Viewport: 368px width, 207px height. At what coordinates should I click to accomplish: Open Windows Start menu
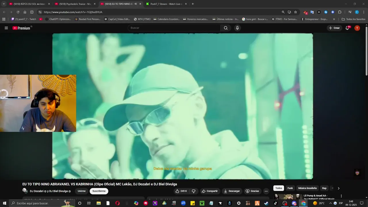tap(4, 203)
